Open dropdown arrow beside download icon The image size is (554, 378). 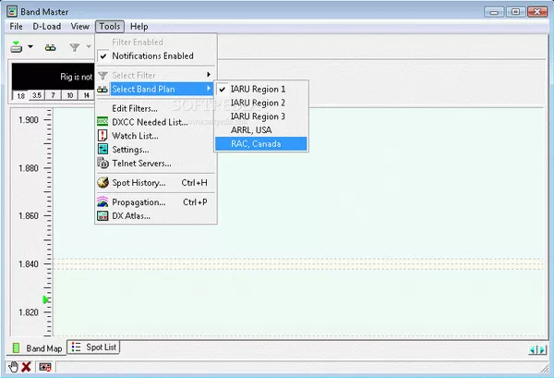point(30,46)
